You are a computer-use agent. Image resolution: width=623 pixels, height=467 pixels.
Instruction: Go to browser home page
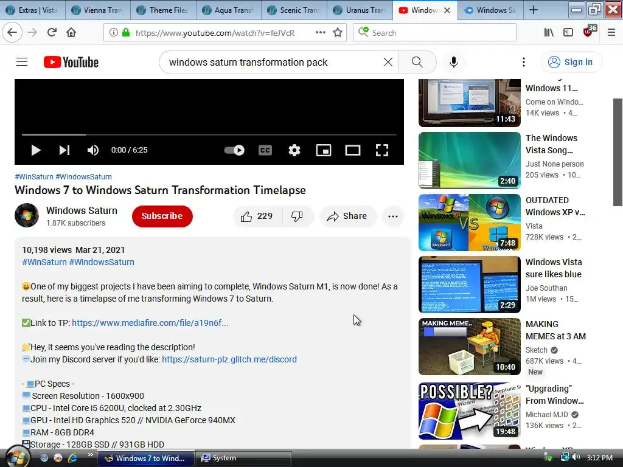coord(71,33)
